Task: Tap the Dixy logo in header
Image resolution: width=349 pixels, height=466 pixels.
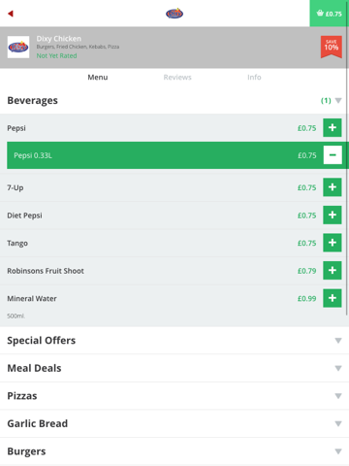Action: 174,14
